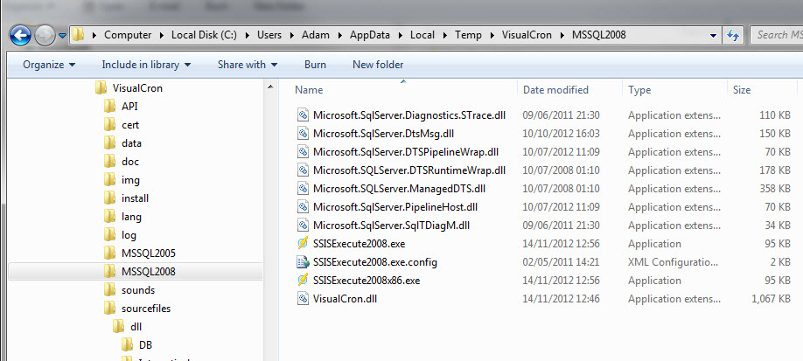This screenshot has width=803, height=361.
Task: Click the sounds folder icon in tree
Action: 109,289
